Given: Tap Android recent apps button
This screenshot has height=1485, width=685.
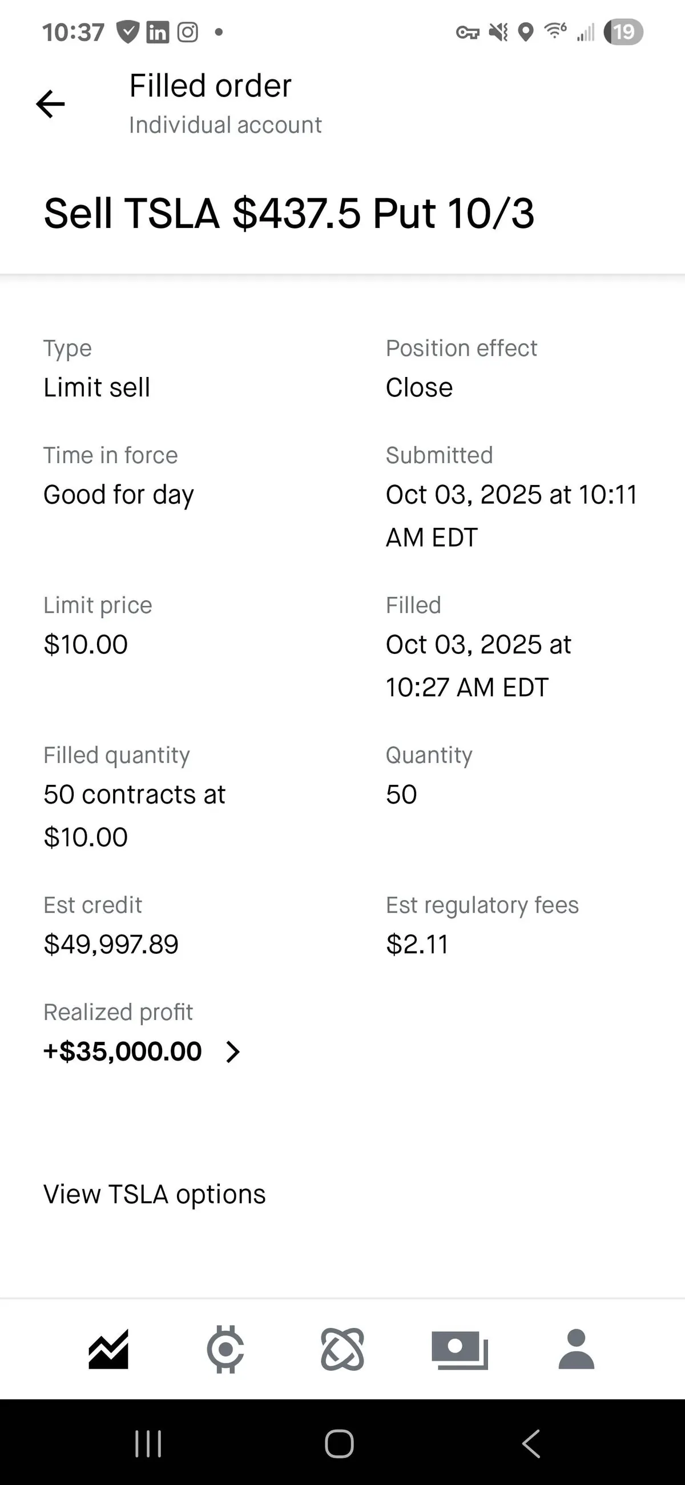Looking at the screenshot, I should 148,1443.
